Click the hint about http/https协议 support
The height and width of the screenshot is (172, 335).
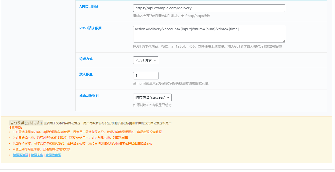(172, 16)
